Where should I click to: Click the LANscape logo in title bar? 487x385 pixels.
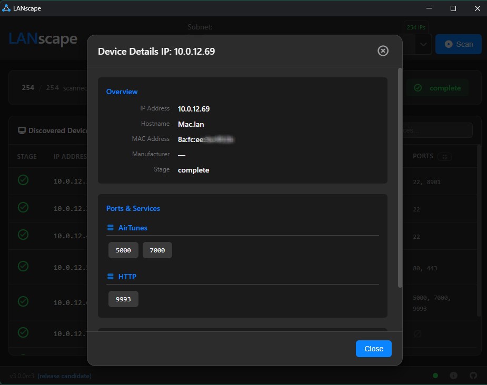(x=7, y=8)
